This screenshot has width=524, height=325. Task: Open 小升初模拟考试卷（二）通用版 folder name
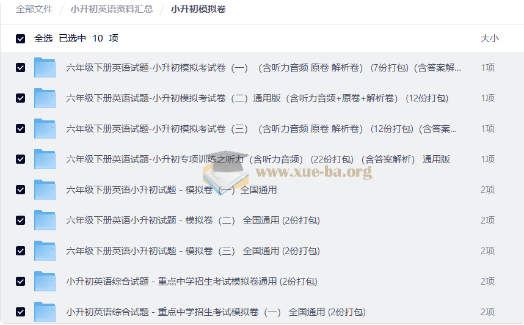click(x=257, y=98)
